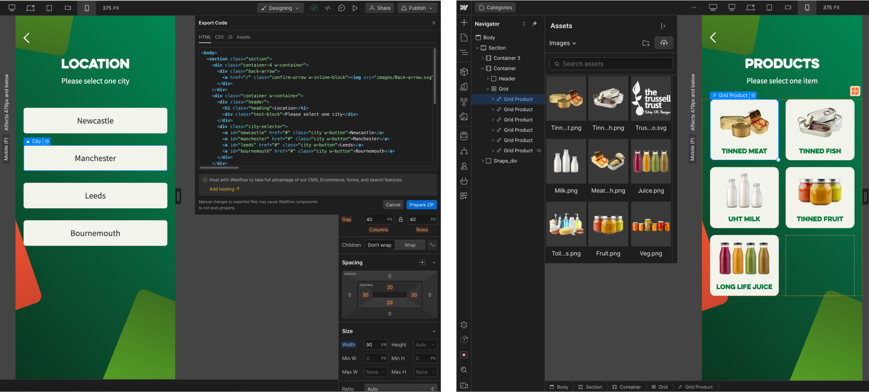
Task: Open the Ecommerce basket icon in sidebar
Action: [x=464, y=181]
